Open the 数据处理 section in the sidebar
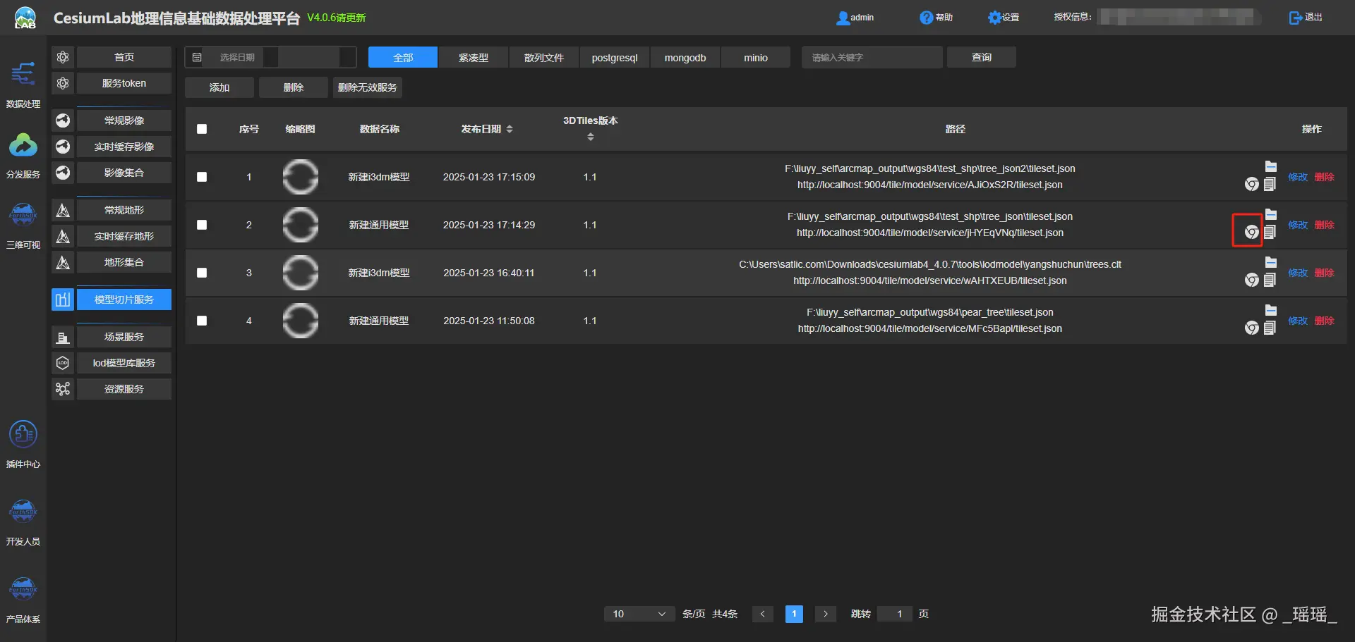Image resolution: width=1355 pixels, height=642 pixels. (x=23, y=85)
